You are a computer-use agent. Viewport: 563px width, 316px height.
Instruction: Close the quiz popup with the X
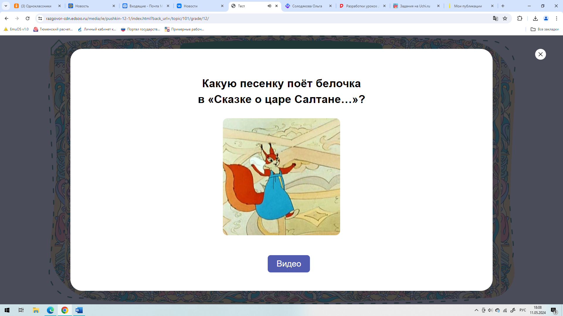(540, 54)
